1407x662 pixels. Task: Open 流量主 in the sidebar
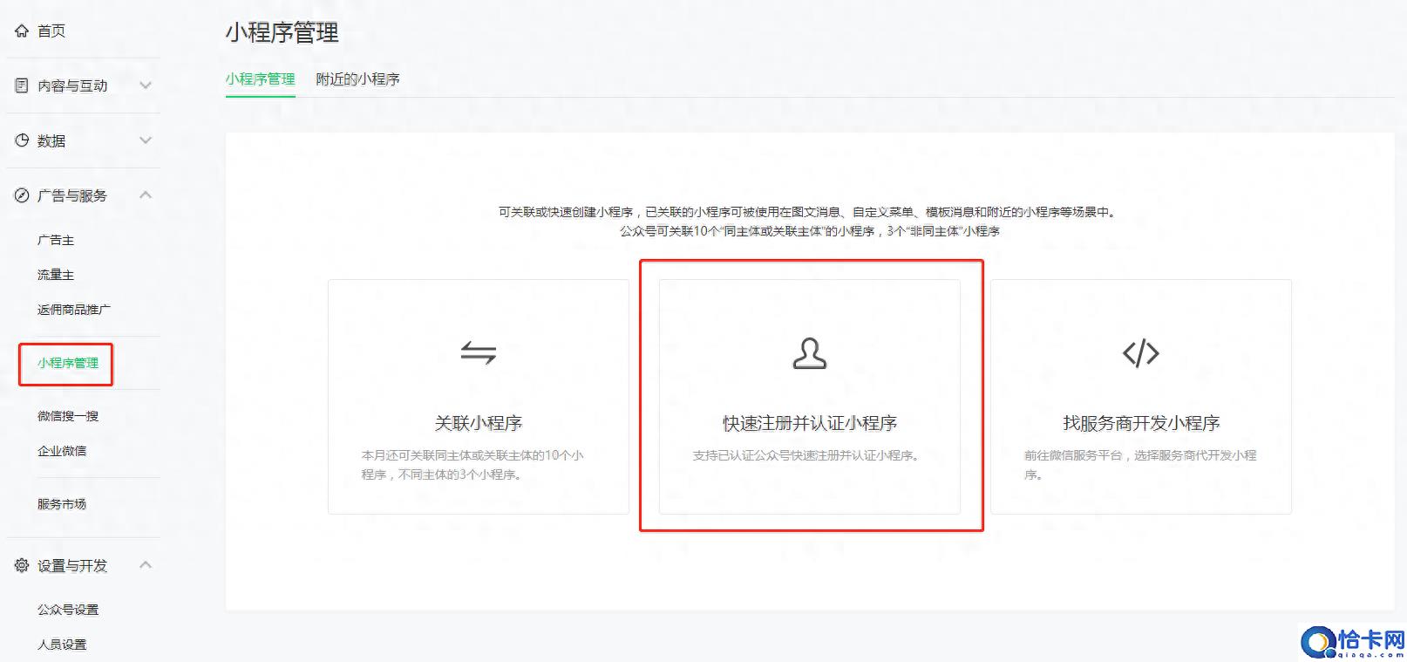click(56, 275)
